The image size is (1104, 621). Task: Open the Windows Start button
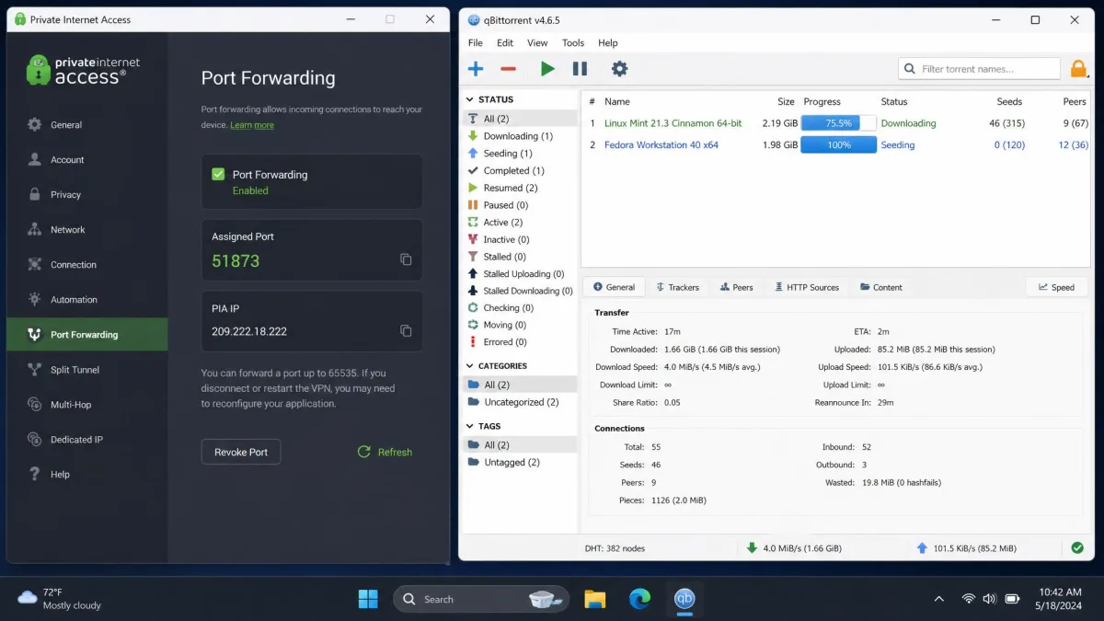(368, 599)
